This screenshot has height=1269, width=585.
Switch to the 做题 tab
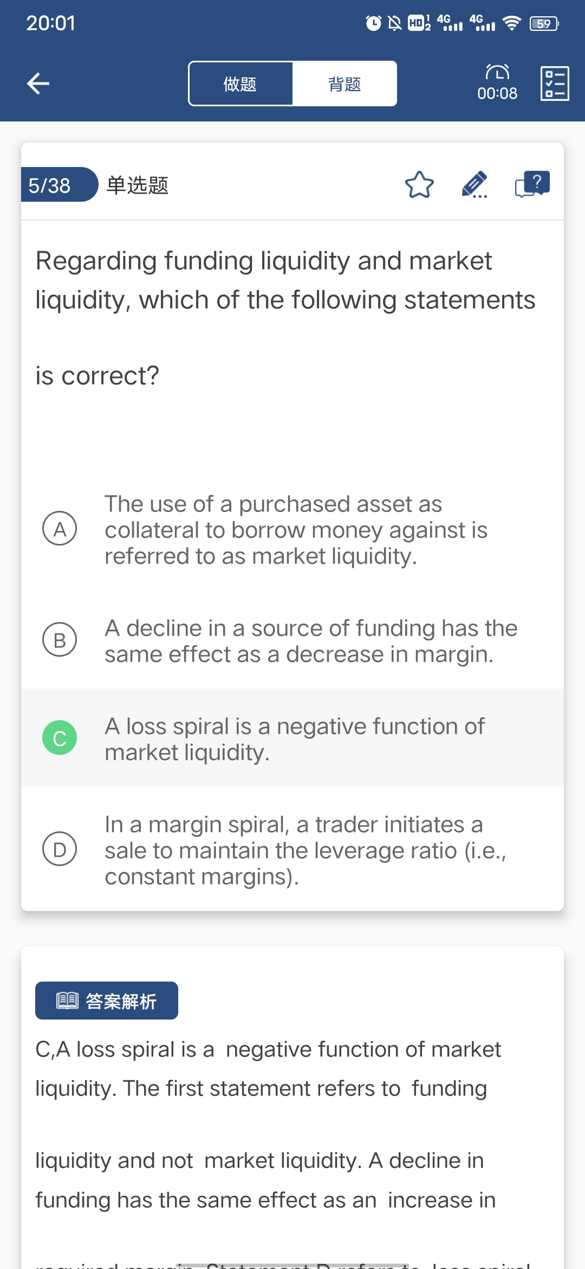coord(240,84)
